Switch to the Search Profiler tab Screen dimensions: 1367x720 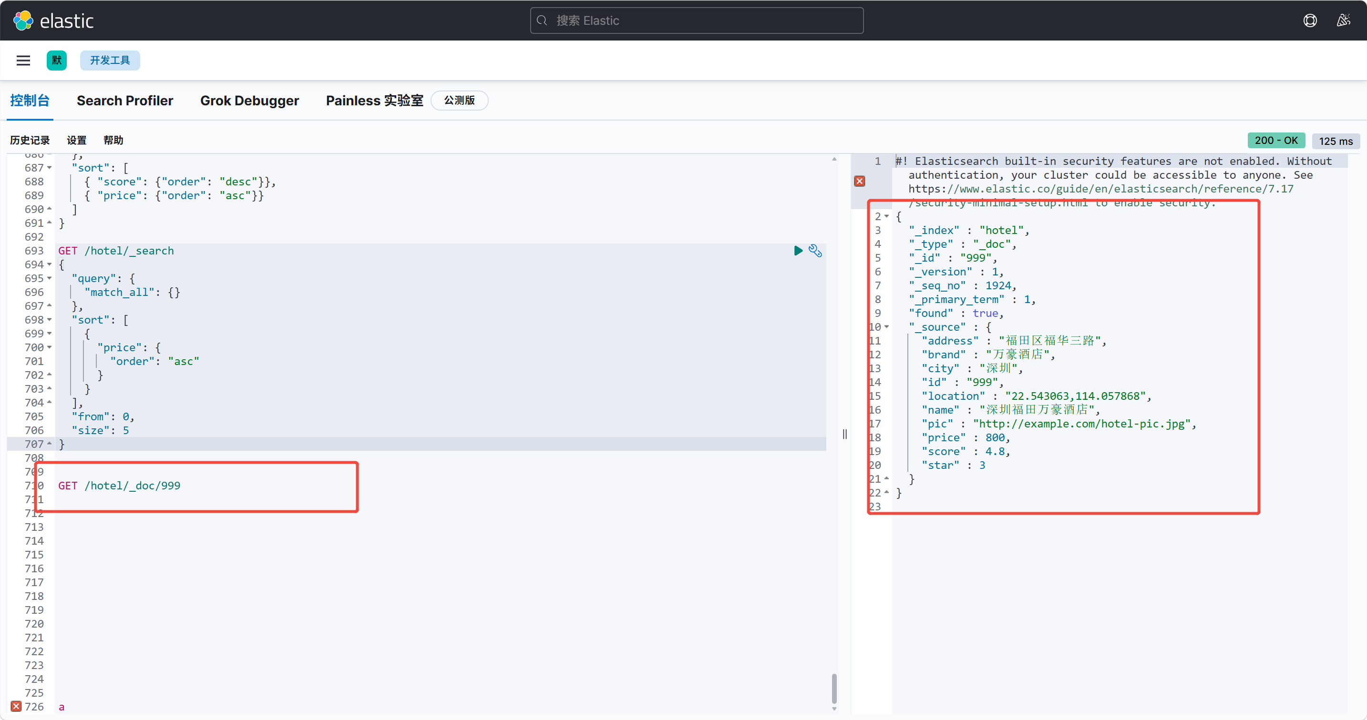[x=125, y=100]
